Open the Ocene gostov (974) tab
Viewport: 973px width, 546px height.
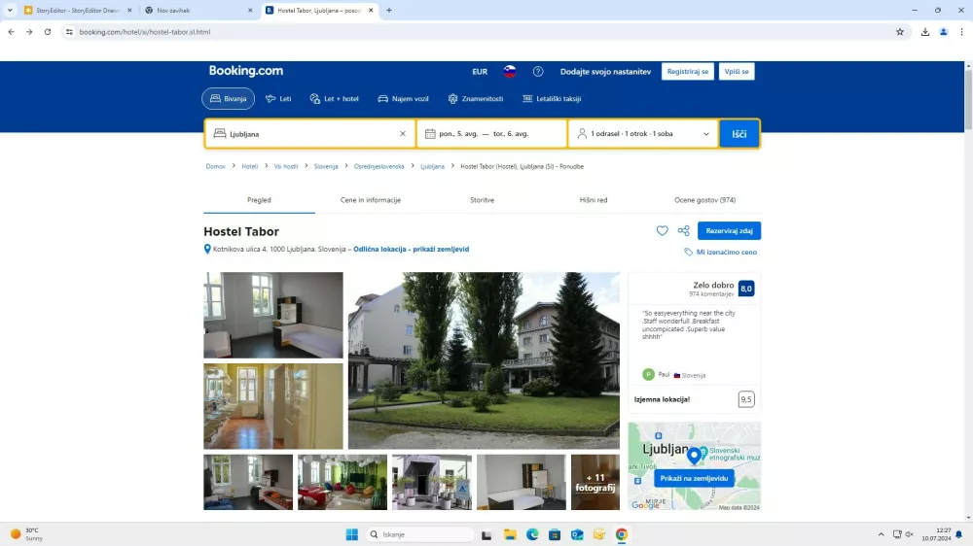pos(704,200)
